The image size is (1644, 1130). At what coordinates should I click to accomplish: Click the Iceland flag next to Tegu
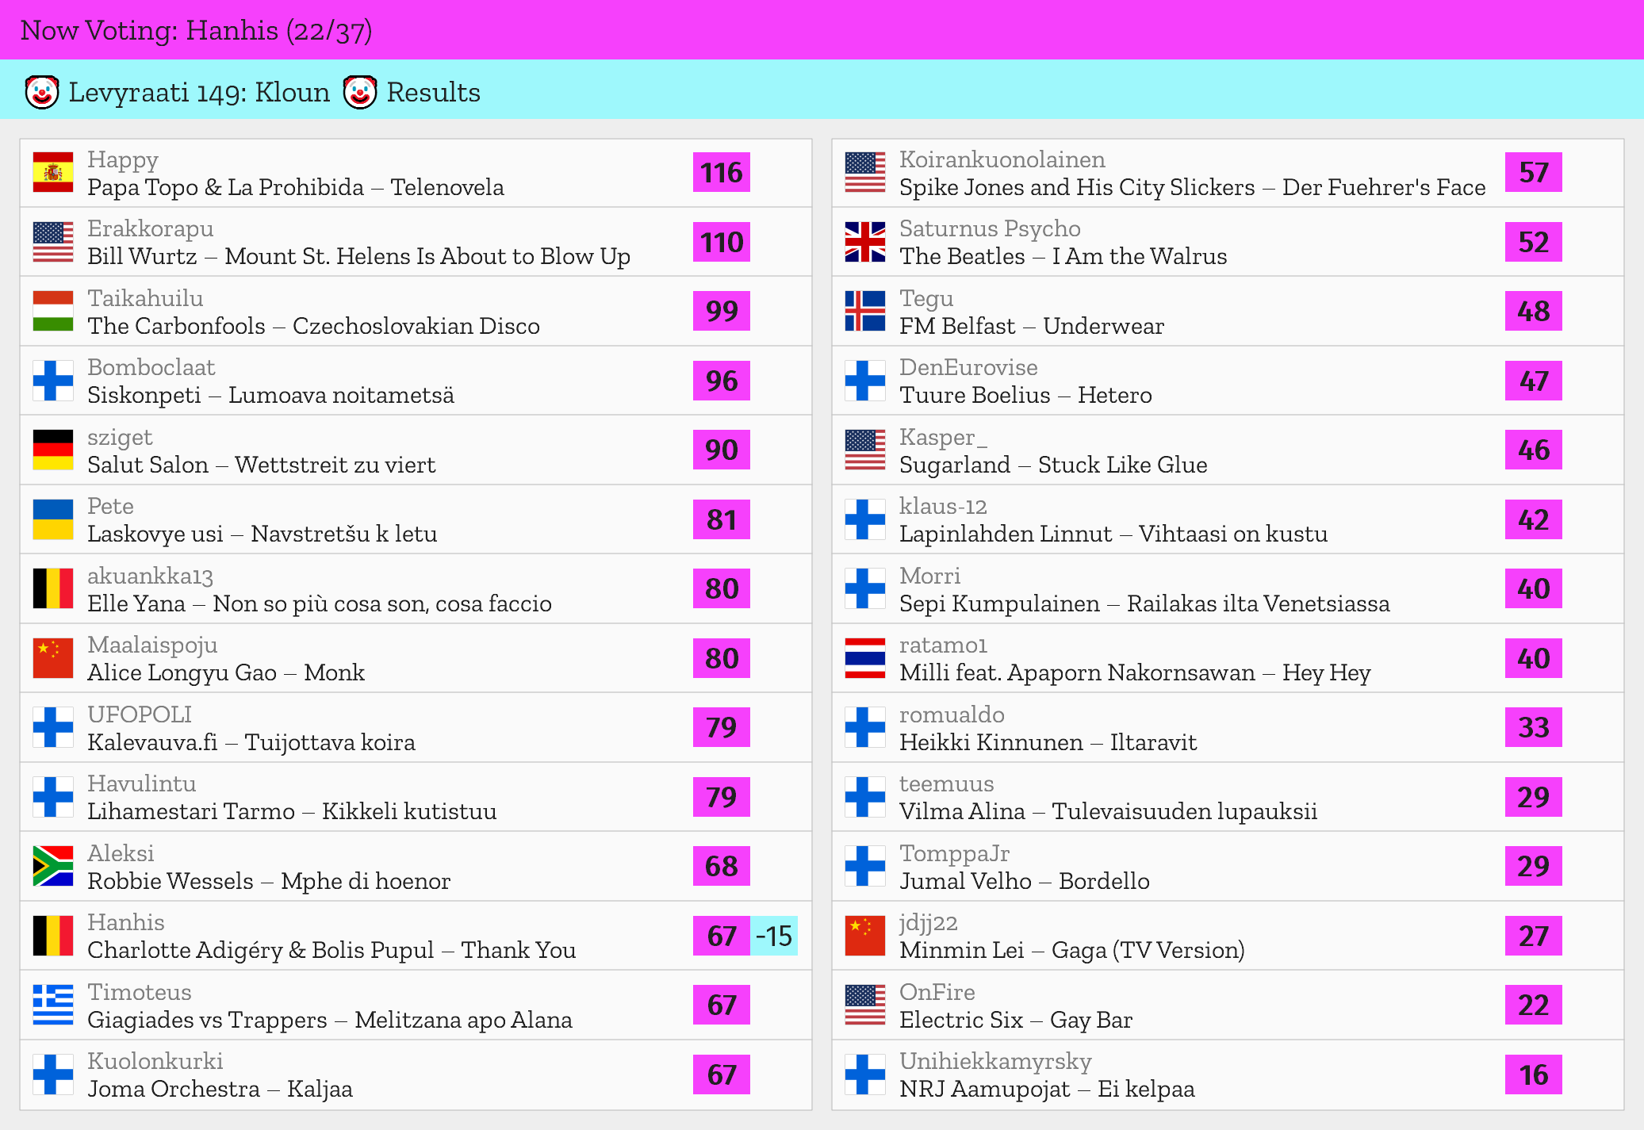(x=864, y=312)
